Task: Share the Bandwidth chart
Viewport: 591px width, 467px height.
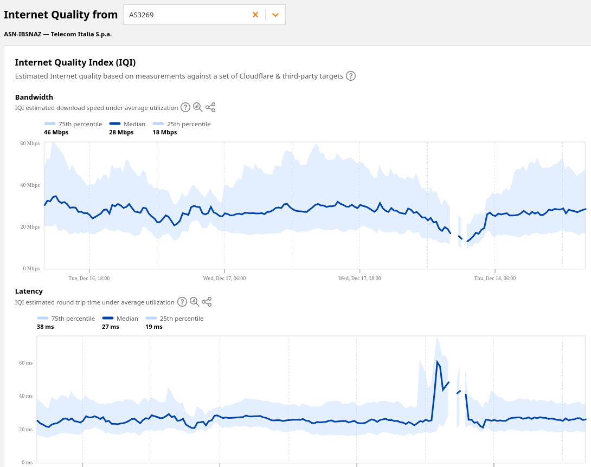Action: point(210,107)
